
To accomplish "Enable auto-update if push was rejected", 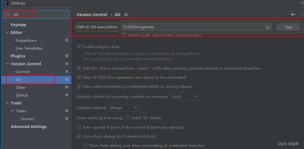I will tap(79, 127).
